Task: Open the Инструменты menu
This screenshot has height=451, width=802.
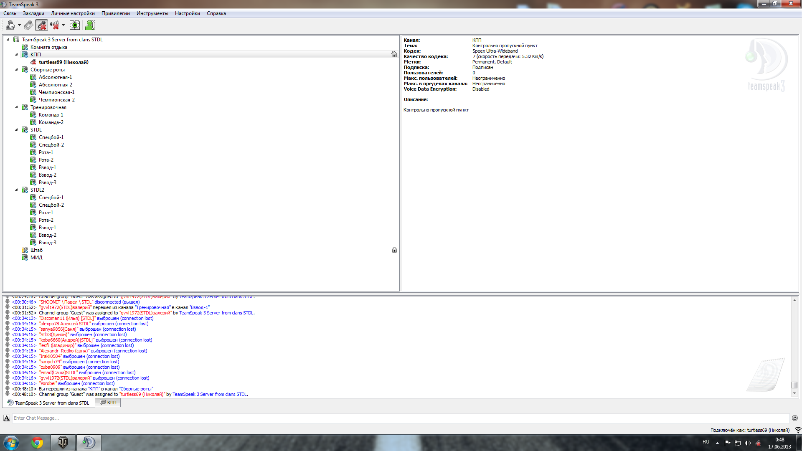Action: [x=152, y=13]
